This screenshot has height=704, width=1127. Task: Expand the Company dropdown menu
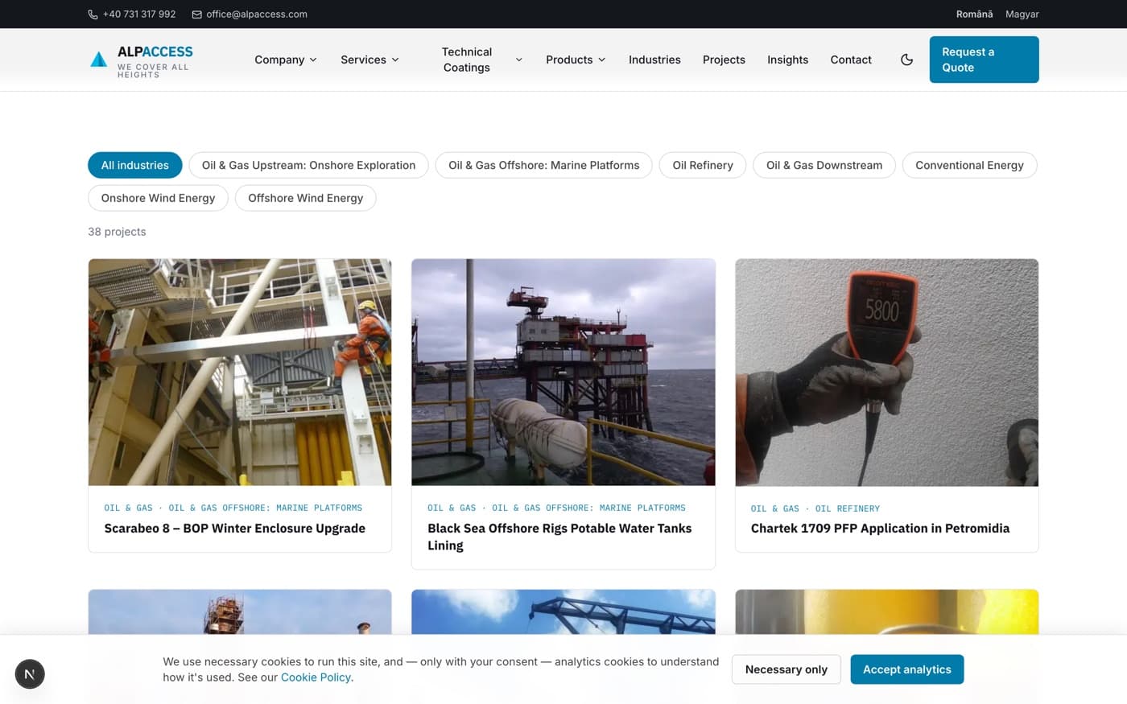coord(286,60)
